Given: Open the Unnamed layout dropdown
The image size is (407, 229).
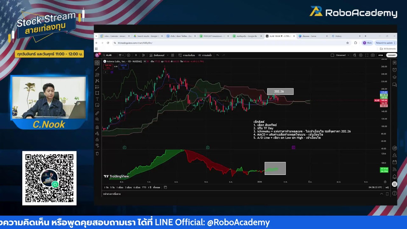Looking at the screenshot, I should [x=342, y=55].
